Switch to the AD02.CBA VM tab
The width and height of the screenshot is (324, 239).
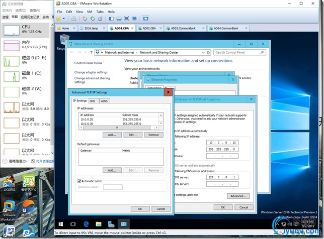149,28
